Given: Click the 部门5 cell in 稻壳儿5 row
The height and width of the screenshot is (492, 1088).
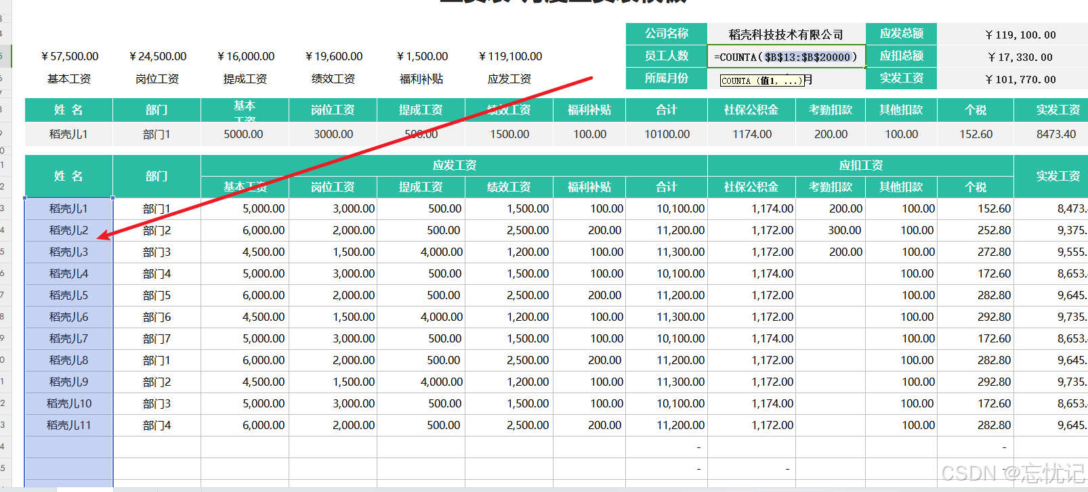Looking at the screenshot, I should point(156,295).
